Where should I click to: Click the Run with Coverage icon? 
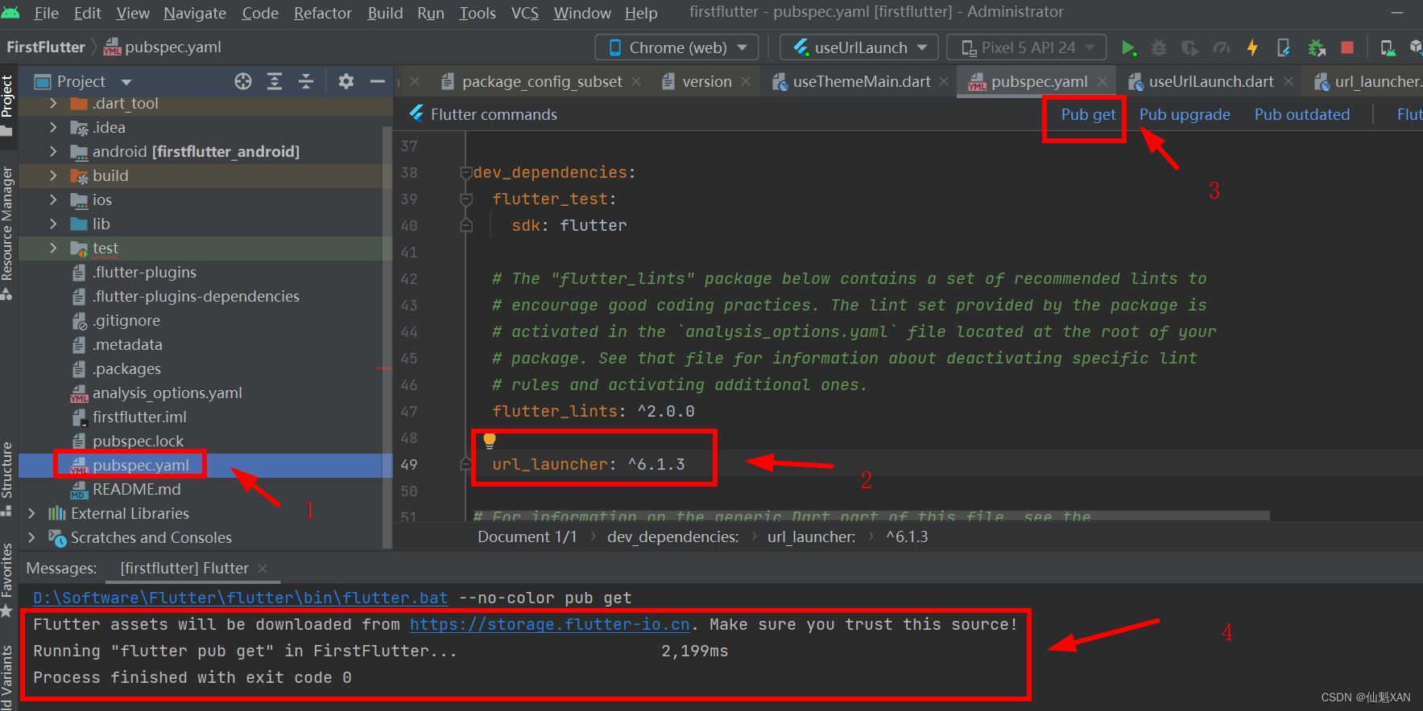point(1190,48)
